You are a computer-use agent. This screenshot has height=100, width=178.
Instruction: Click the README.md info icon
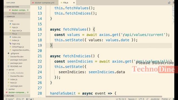click(9, 66)
